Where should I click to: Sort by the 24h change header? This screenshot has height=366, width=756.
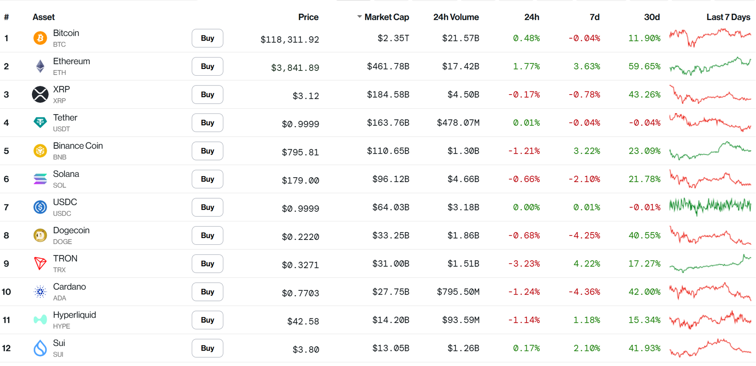(532, 17)
